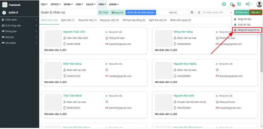Image resolution: width=263 pixels, height=129 pixels.
Task: Open the Tiện ích dropdown
Action: click(x=256, y=12)
